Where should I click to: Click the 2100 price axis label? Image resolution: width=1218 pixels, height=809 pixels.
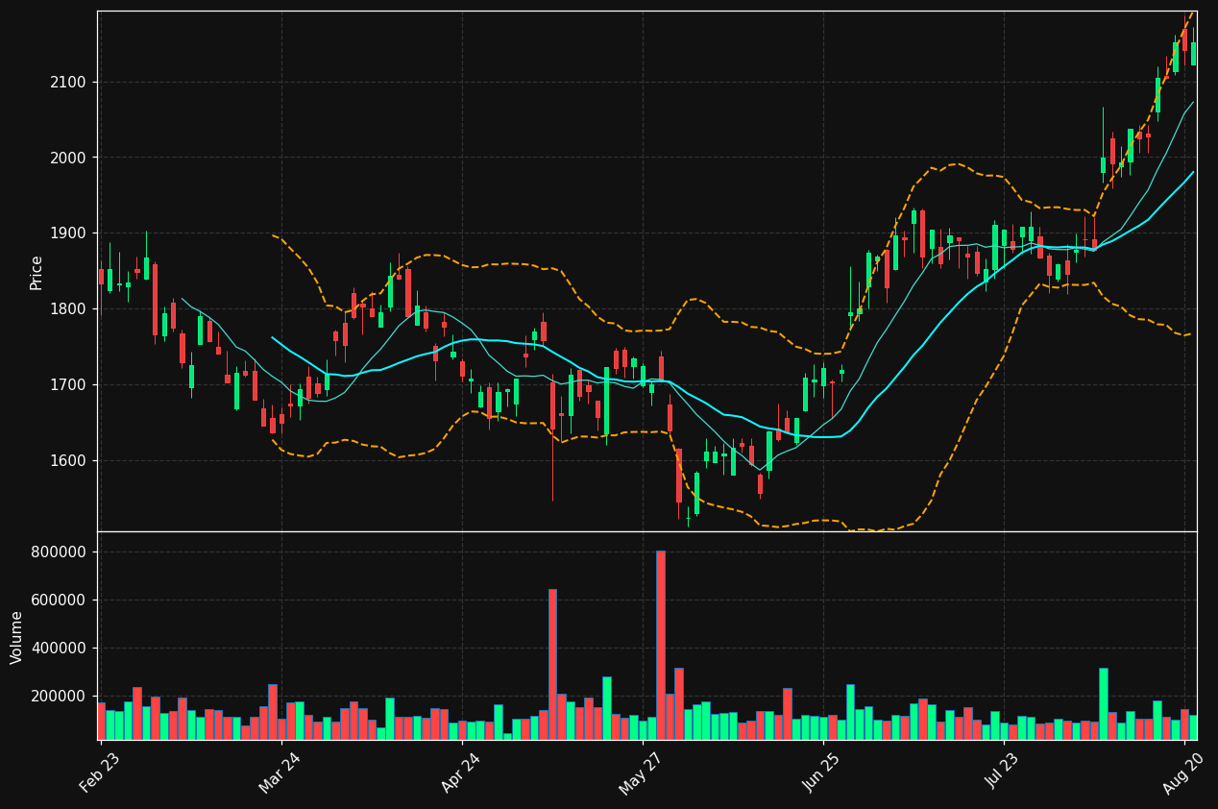[68, 83]
